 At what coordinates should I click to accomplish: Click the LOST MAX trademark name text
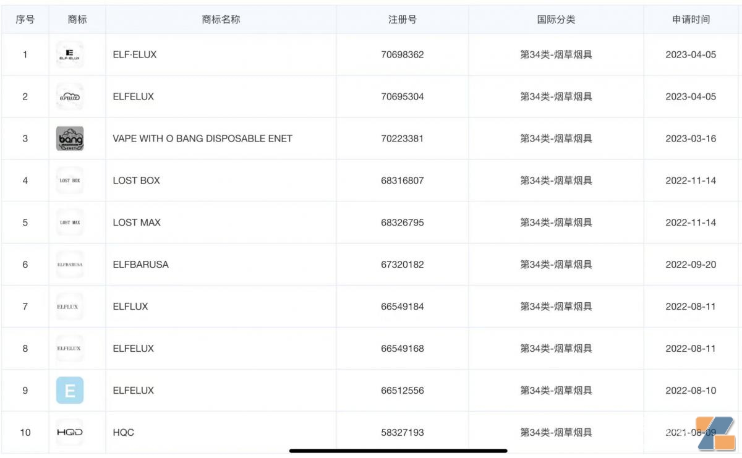point(137,223)
